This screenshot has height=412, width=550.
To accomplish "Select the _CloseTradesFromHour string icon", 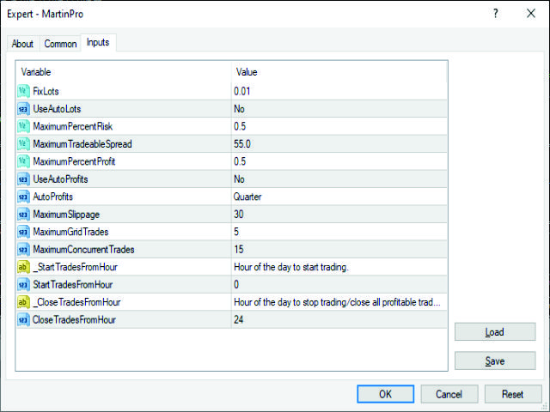I will (x=23, y=302).
